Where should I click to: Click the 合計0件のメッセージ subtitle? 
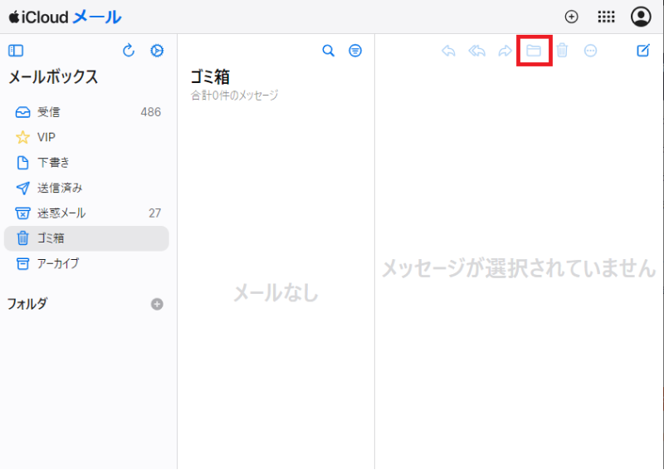234,95
